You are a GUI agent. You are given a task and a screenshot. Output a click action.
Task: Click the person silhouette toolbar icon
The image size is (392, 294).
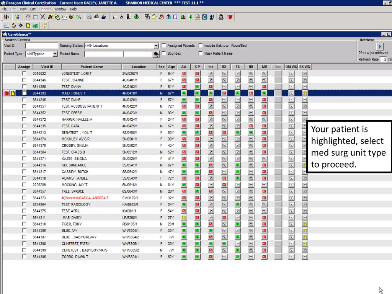pos(212,17)
